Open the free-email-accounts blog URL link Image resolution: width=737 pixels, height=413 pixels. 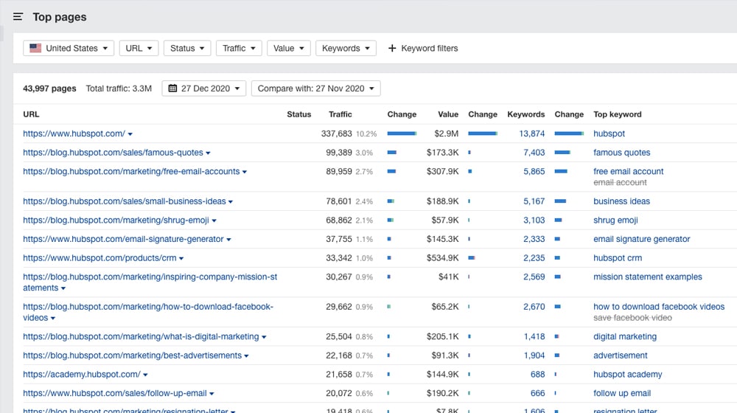[131, 172]
